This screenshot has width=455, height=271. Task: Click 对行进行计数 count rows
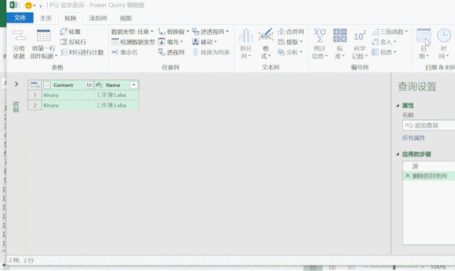pyautogui.click(x=82, y=53)
